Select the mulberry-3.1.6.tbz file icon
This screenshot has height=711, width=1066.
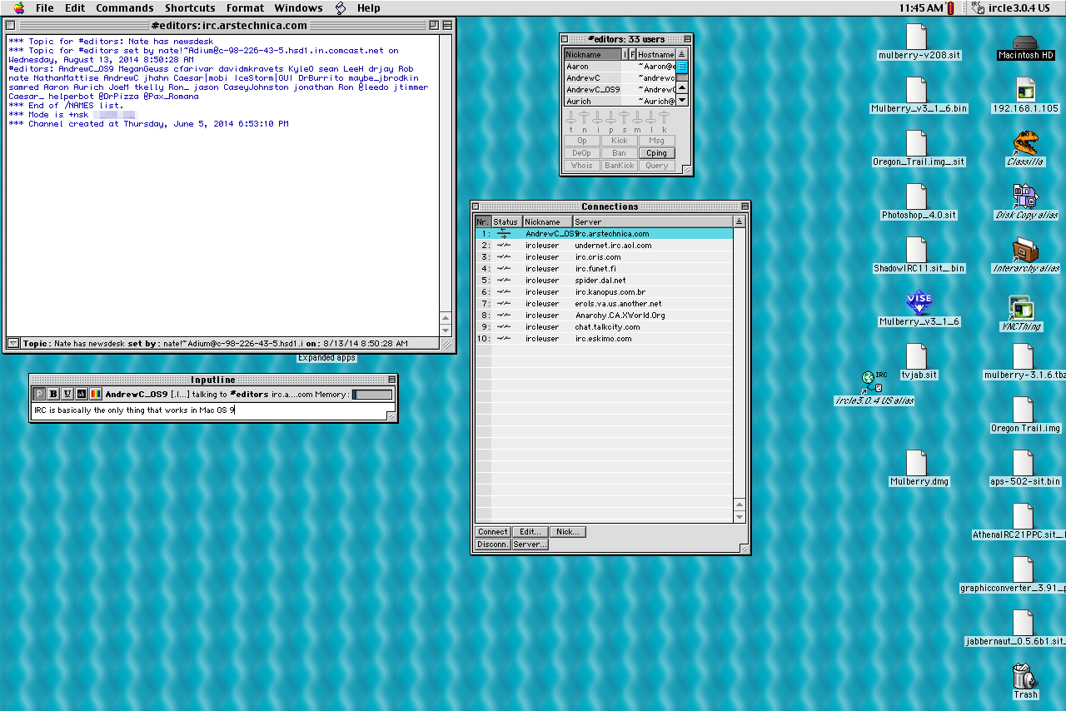1024,362
